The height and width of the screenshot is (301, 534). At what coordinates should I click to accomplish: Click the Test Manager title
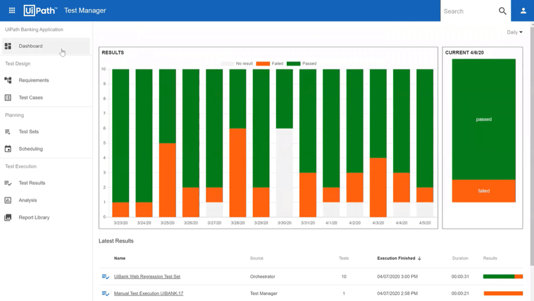click(x=85, y=10)
